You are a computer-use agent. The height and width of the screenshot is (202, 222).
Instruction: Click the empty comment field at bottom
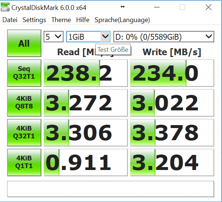point(110,189)
